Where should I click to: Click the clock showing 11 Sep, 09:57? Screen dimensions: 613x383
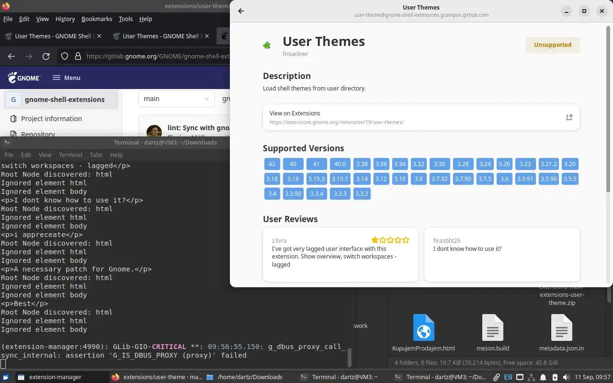(x=592, y=377)
